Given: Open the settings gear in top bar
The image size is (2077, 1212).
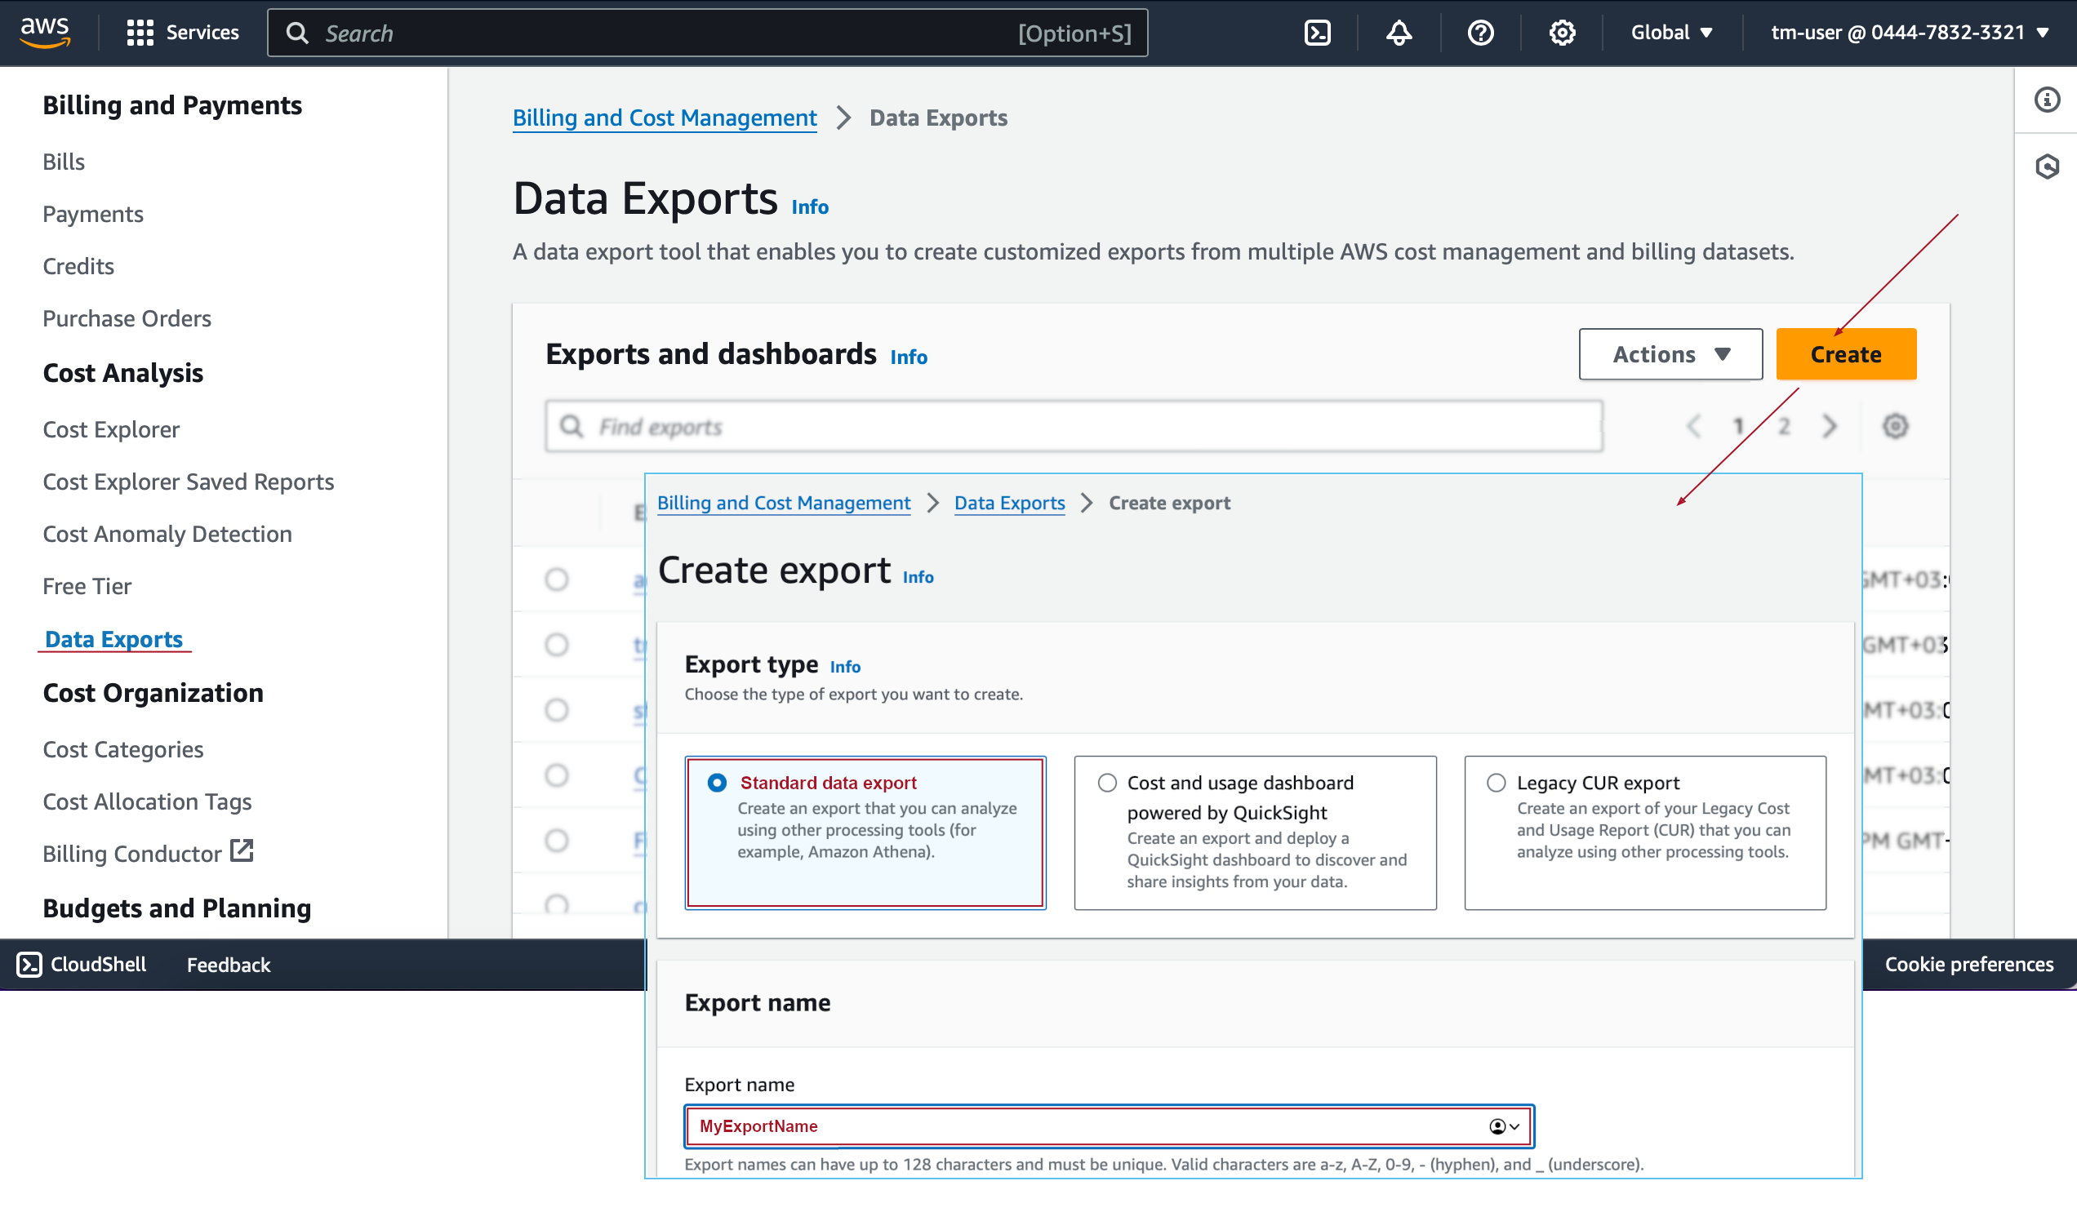Looking at the screenshot, I should click(1562, 33).
